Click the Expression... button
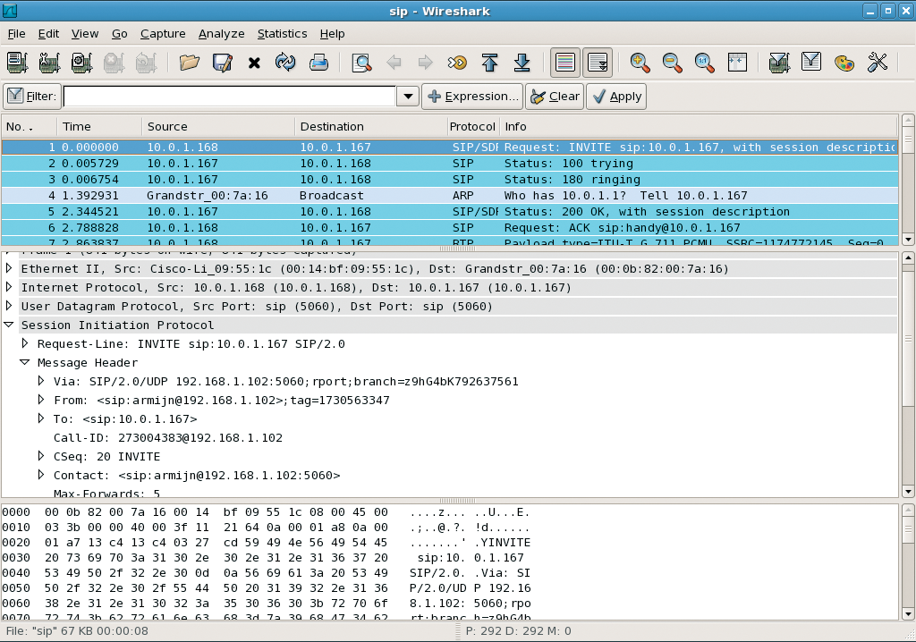This screenshot has height=642, width=916. pos(472,97)
